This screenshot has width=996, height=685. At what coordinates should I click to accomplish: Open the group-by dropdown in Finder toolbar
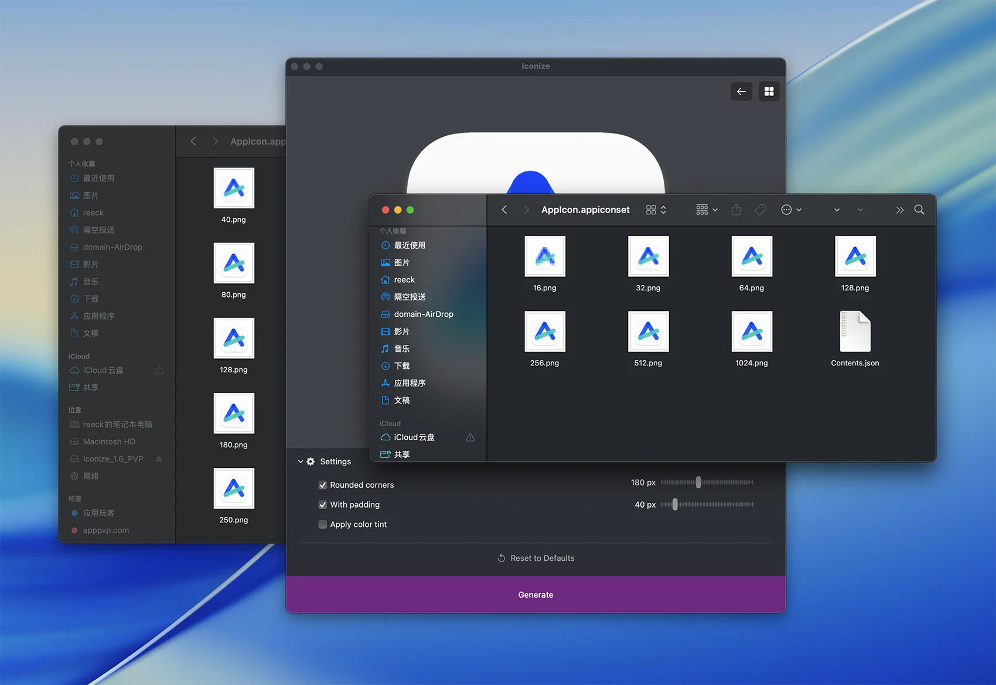click(x=706, y=210)
